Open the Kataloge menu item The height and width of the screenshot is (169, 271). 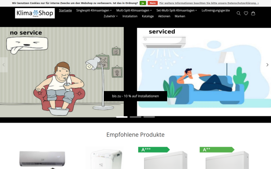(148, 16)
